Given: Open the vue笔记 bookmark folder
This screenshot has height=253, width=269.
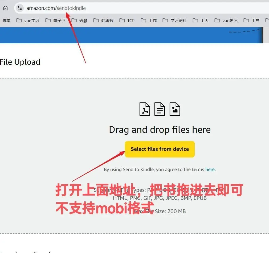Looking at the screenshot, I should click(x=226, y=20).
